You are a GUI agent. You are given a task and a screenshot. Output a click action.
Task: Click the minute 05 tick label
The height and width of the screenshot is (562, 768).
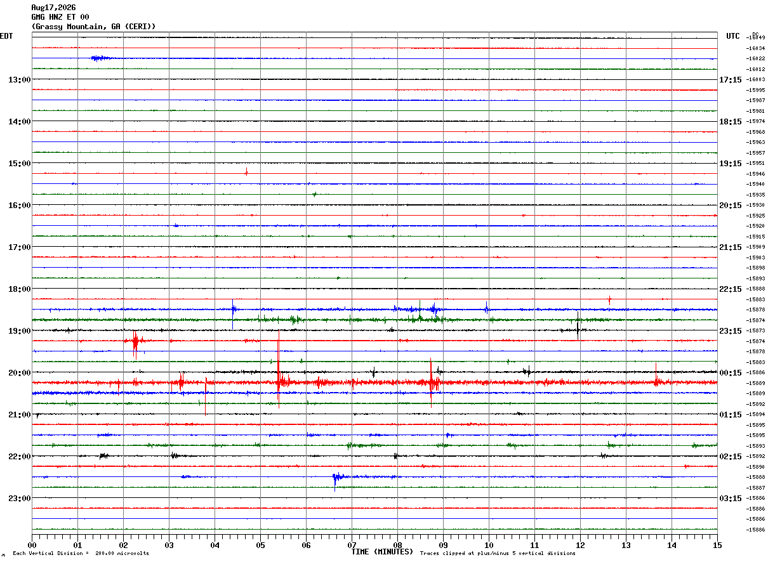[260, 545]
